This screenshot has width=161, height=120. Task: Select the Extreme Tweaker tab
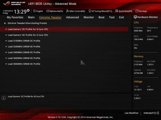pyautogui.click(x=50, y=17)
